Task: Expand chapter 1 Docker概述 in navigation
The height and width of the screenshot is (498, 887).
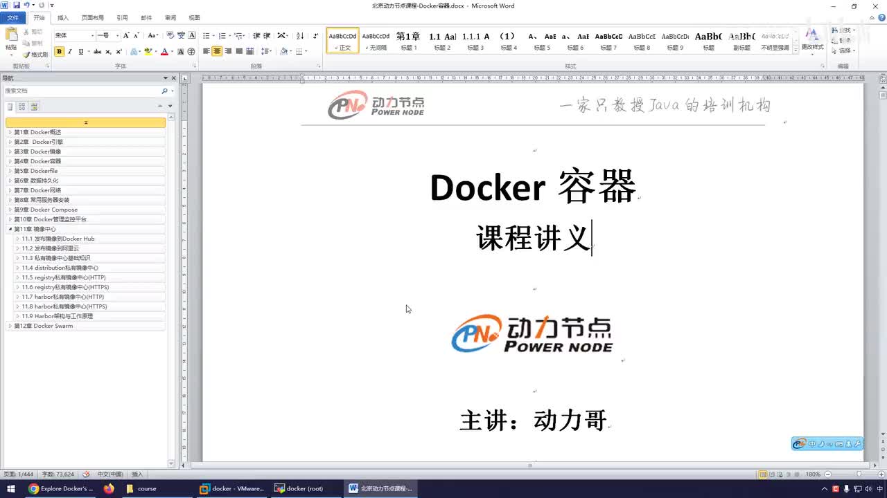Action: coord(10,132)
